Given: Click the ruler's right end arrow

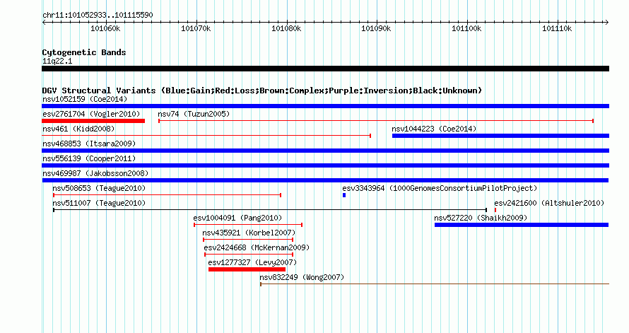Looking at the screenshot, I should point(607,22).
